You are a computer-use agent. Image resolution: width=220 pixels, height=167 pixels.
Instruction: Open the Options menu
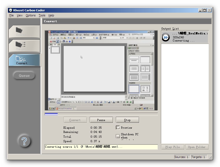tap(30, 15)
